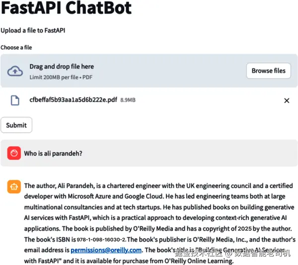Click the red user avatar icon
Viewport: 298px width, 265px height.
(14, 153)
